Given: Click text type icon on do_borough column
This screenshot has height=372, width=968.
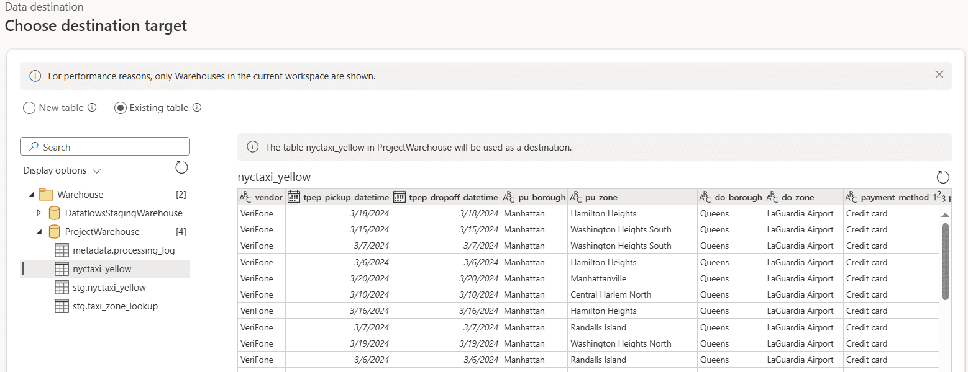Looking at the screenshot, I should [705, 197].
